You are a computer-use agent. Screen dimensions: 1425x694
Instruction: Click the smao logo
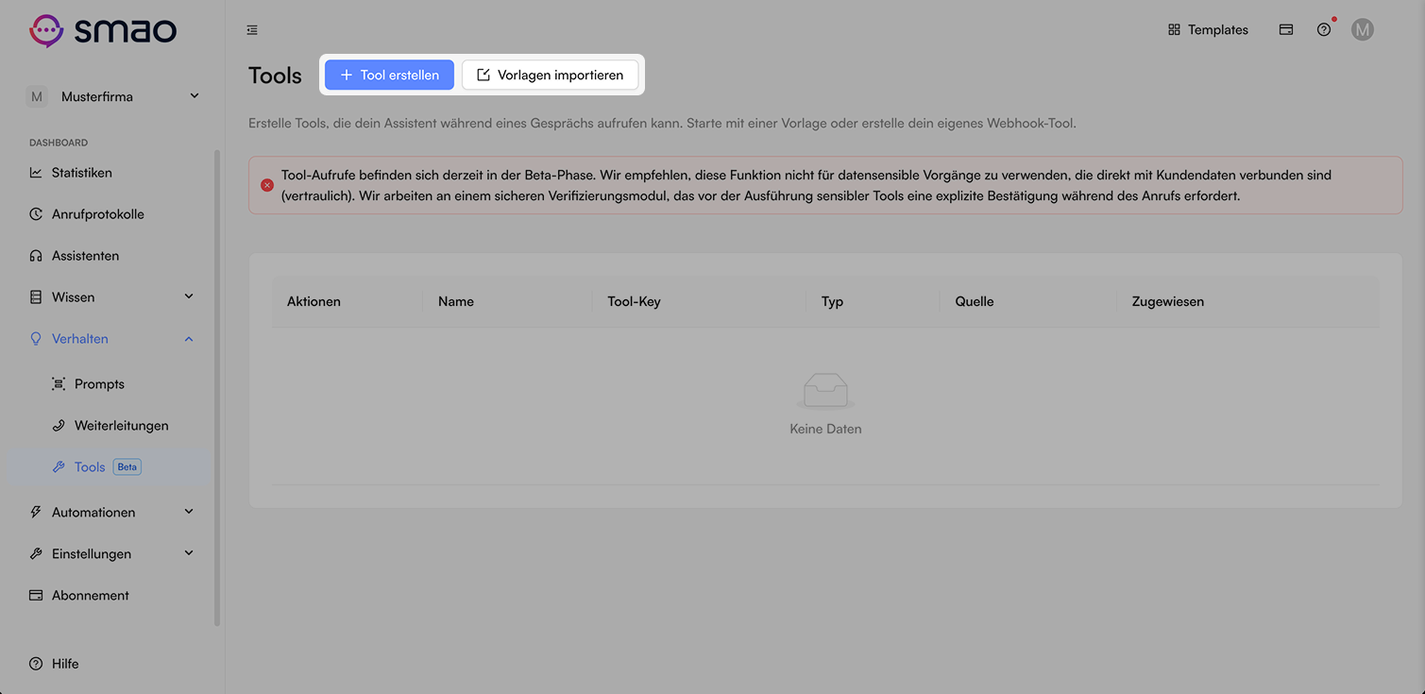click(103, 30)
